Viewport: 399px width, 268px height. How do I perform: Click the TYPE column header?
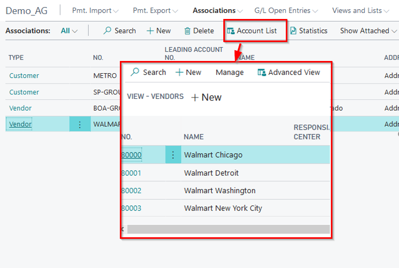16,57
